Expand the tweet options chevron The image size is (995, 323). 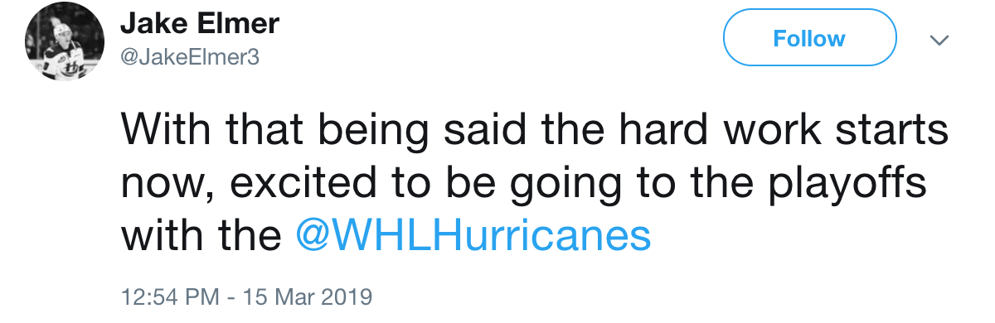coord(939,40)
